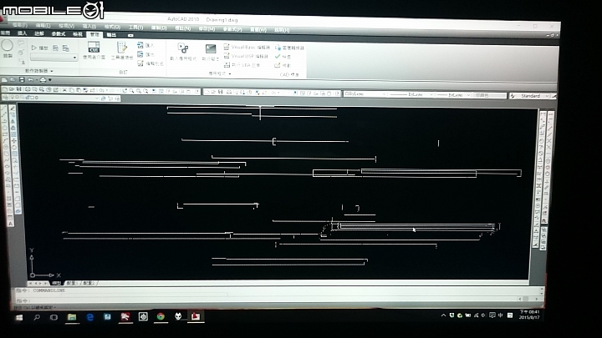This screenshot has width=602, height=338.
Task: Click the taskbar Search magnifier icon
Action: pyautogui.click(x=37, y=317)
